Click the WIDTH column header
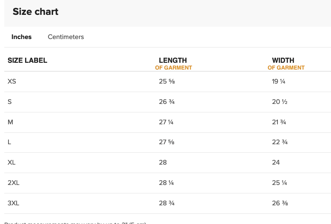The width and height of the screenshot is (331, 224). pyautogui.click(x=286, y=64)
